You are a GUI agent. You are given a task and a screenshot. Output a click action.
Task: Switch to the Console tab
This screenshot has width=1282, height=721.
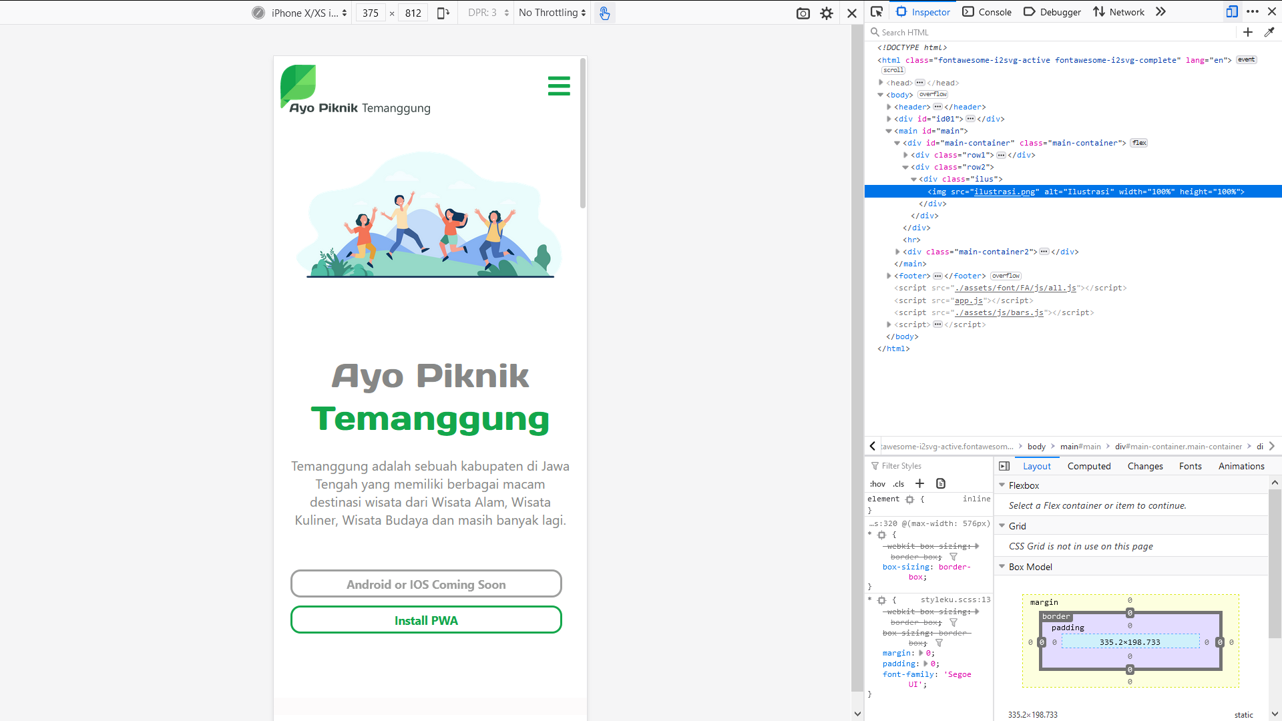point(987,12)
